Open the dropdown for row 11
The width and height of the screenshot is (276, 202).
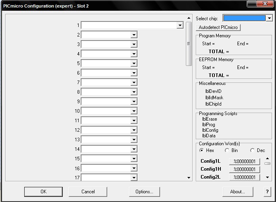(x=134, y=121)
